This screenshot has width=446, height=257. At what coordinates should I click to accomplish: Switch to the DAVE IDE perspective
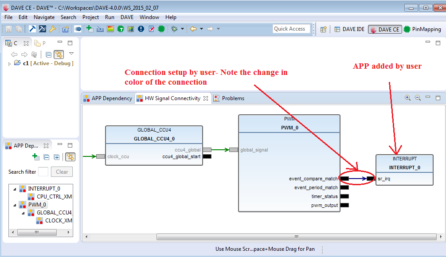pyautogui.click(x=349, y=29)
